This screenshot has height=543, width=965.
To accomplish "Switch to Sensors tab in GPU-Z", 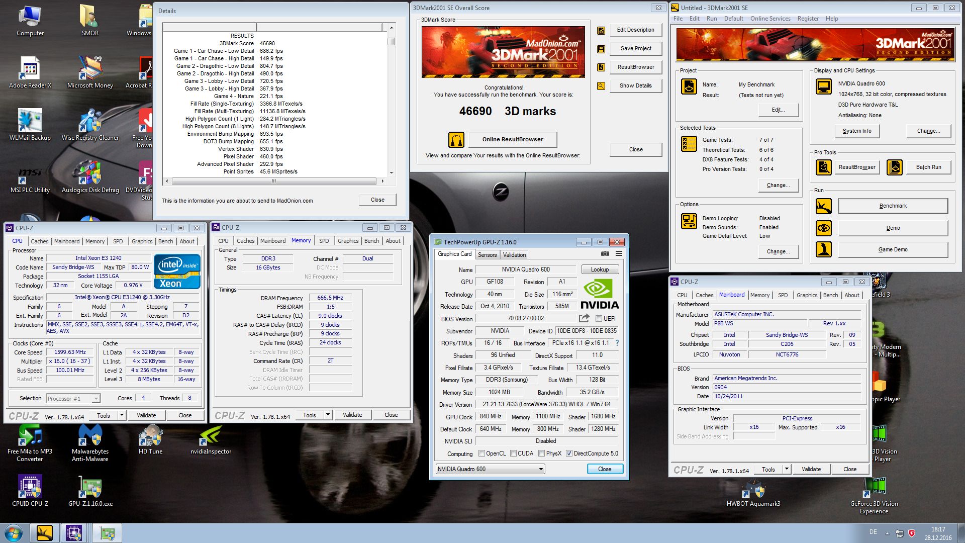I will pyautogui.click(x=487, y=255).
